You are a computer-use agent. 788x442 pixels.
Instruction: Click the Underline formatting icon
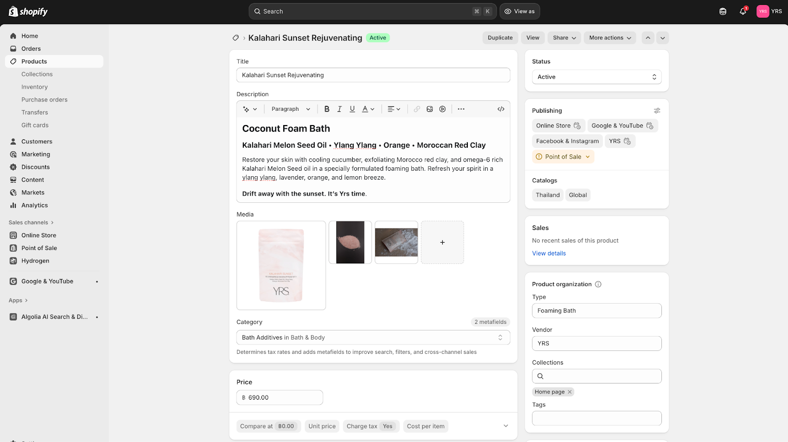pos(352,109)
